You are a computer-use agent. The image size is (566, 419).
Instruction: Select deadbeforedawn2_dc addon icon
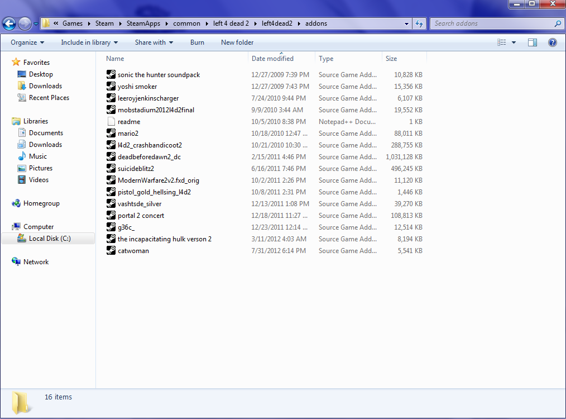[x=111, y=157]
